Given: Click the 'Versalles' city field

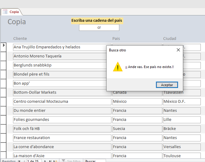Looking at the screenshot, I should (x=182, y=147).
